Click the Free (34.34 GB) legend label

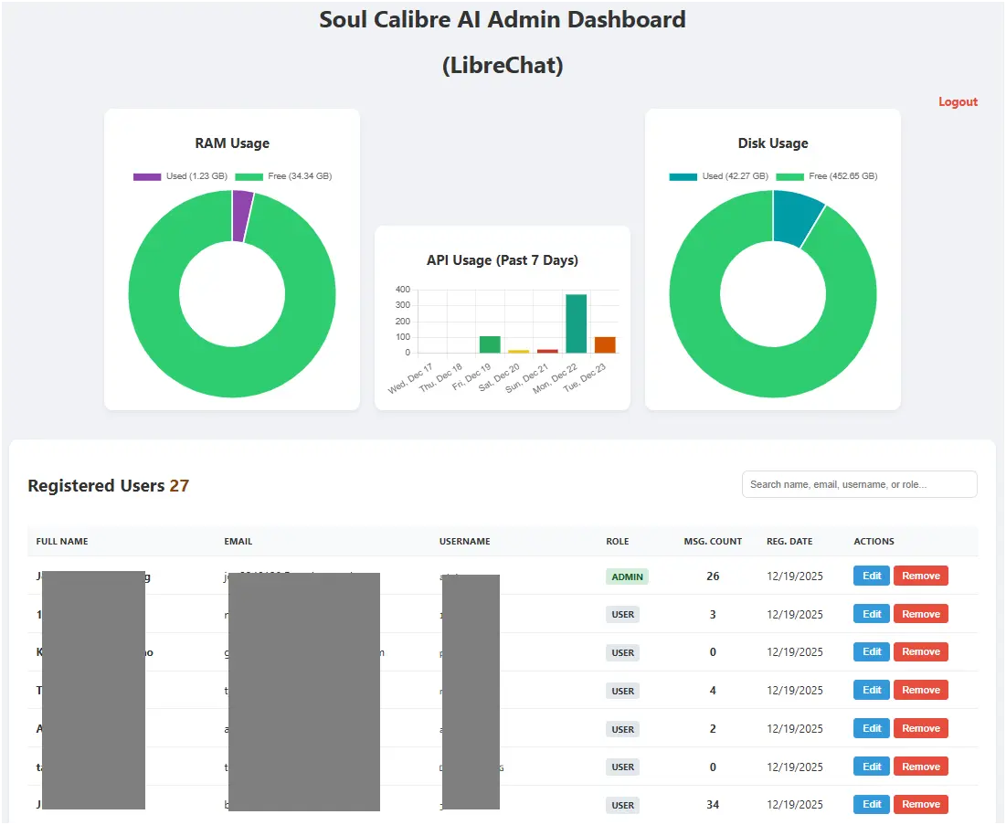pos(300,175)
